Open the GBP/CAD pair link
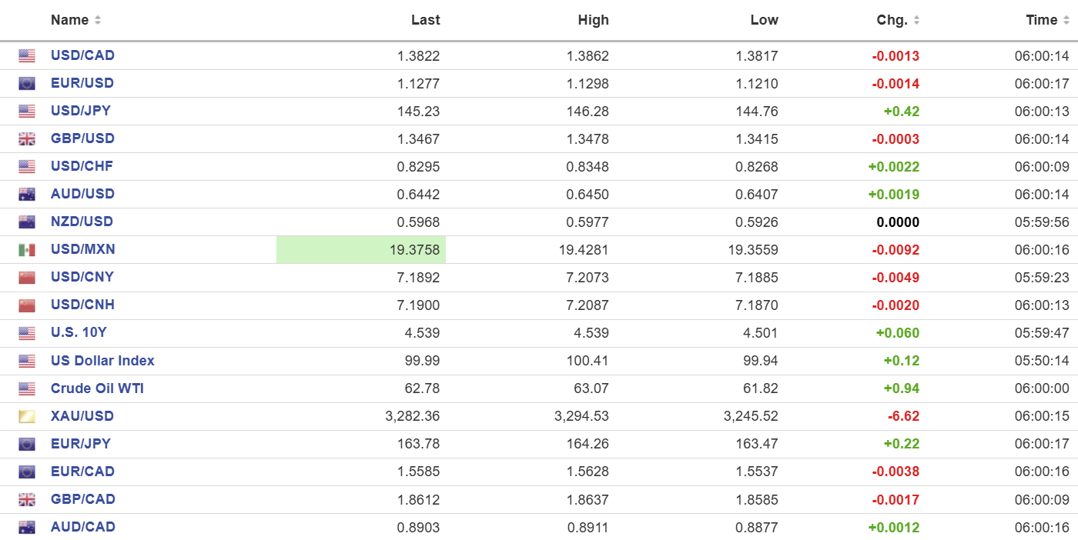The image size is (1078, 540). (x=82, y=499)
